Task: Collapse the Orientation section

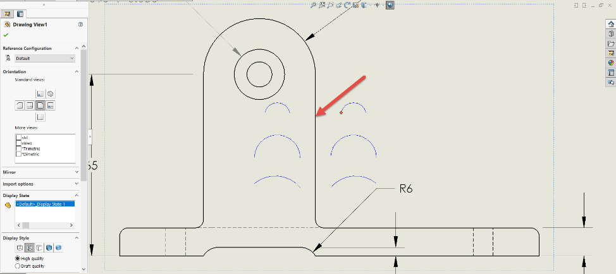Action: pos(77,71)
